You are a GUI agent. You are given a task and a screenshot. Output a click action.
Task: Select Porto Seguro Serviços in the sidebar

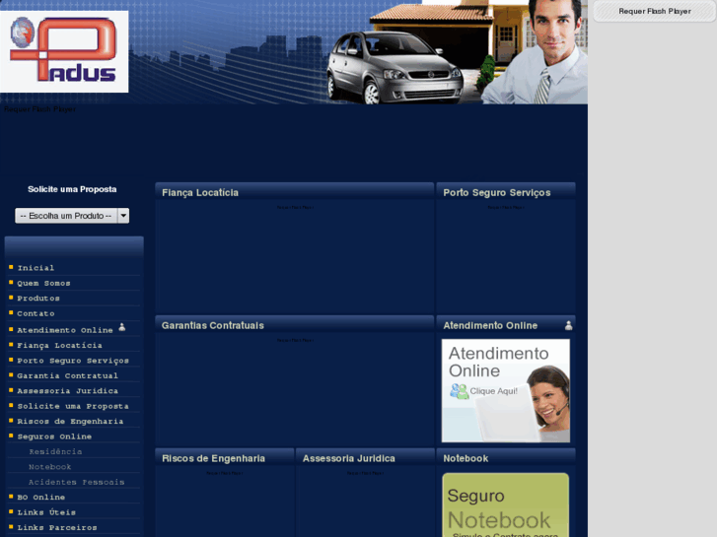pos(73,361)
